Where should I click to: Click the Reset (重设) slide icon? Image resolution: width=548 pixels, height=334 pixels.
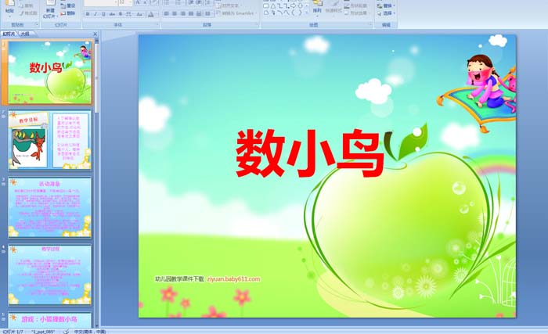point(68,5)
